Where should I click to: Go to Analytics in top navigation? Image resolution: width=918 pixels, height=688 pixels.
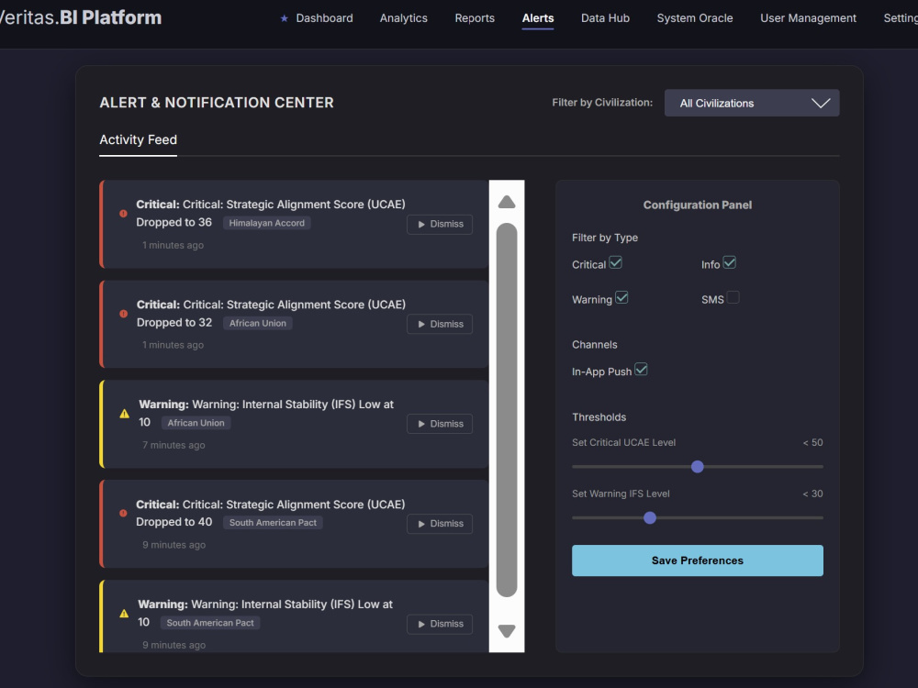403,18
